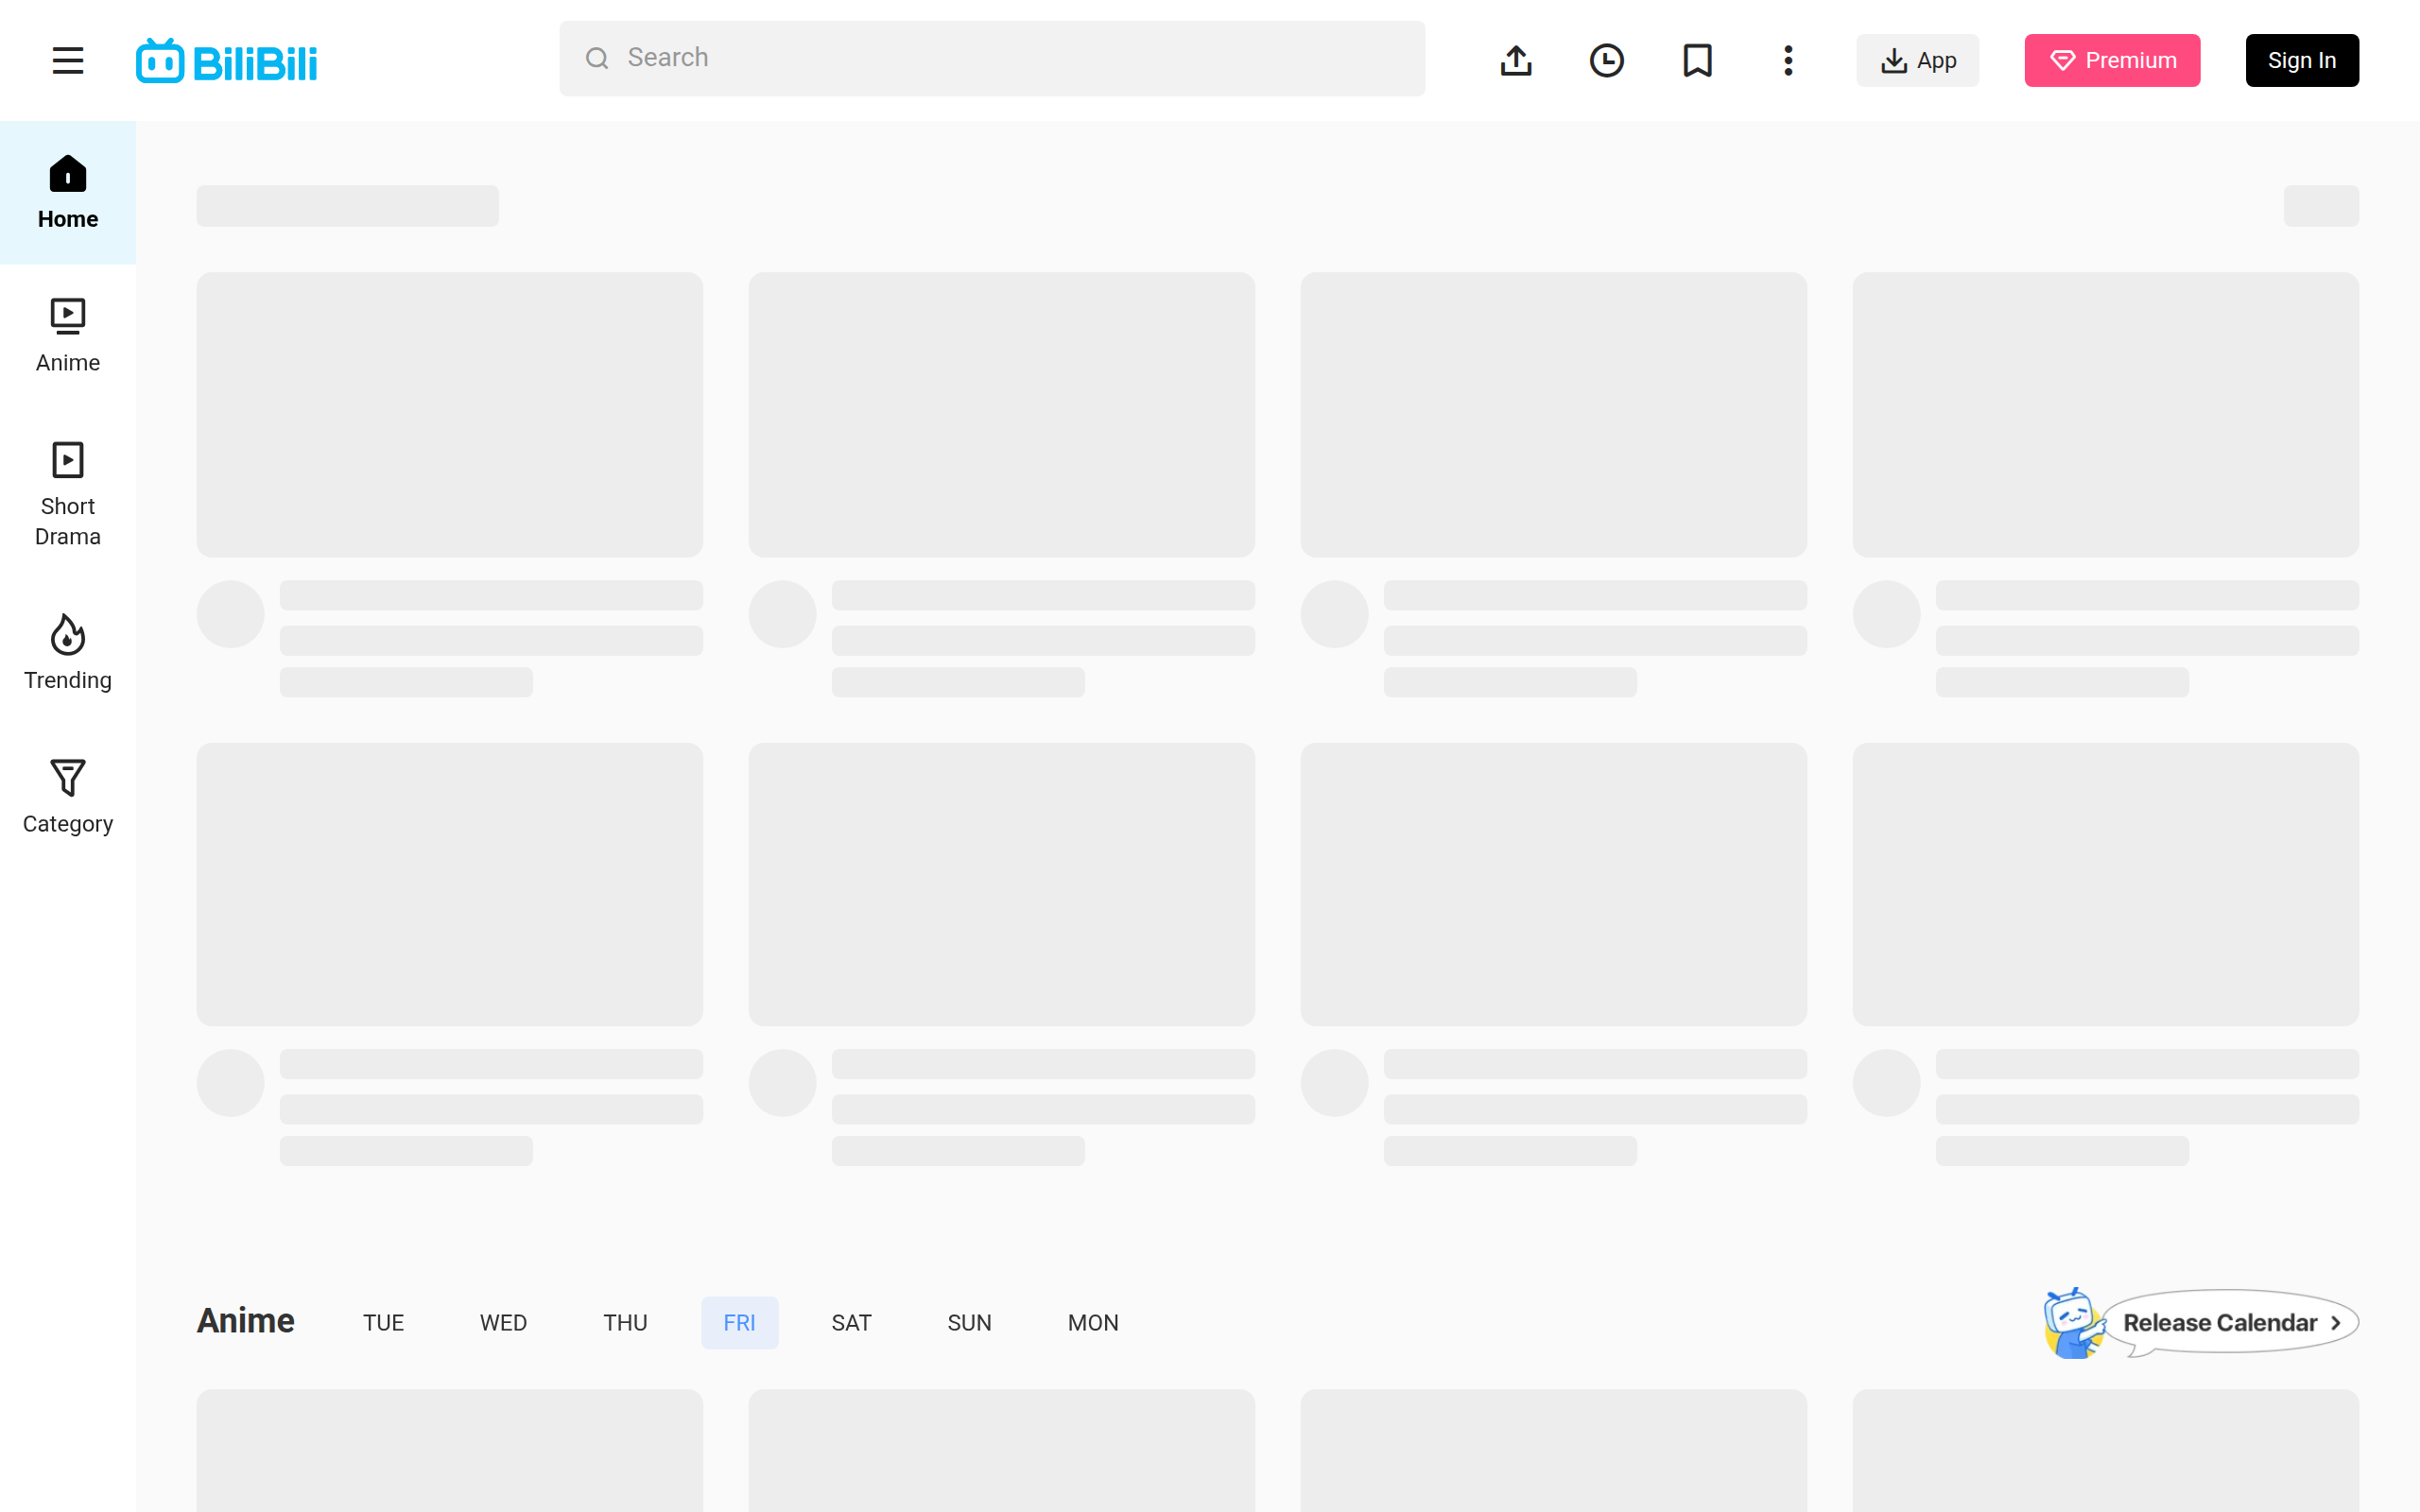The image size is (2420, 1512).
Task: Open watch history clock icon
Action: coord(1606,61)
